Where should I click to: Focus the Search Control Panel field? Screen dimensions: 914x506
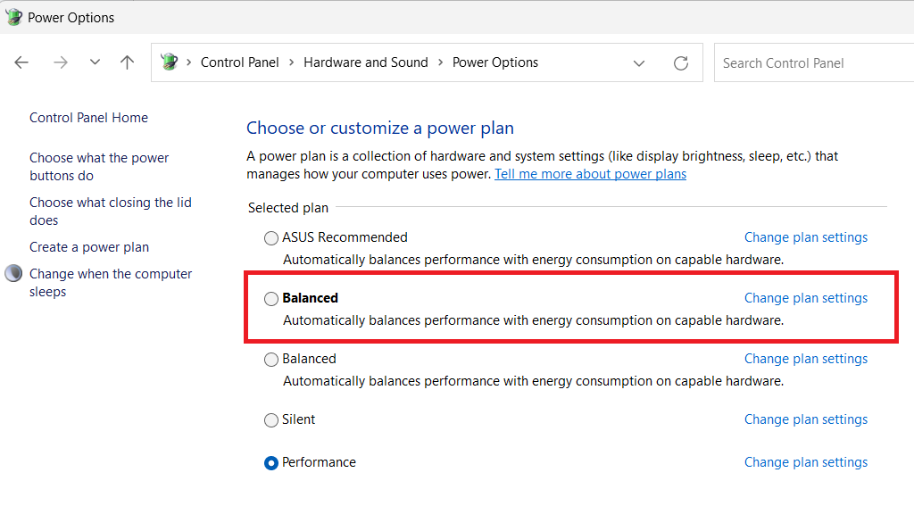(814, 63)
